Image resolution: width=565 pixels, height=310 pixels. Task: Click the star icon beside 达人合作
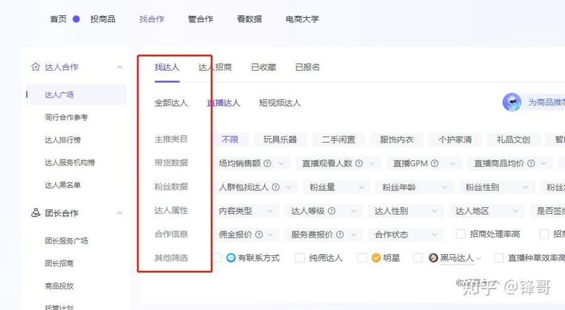35,67
